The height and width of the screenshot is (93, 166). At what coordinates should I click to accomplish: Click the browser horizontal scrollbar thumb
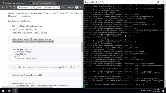[27, 87]
